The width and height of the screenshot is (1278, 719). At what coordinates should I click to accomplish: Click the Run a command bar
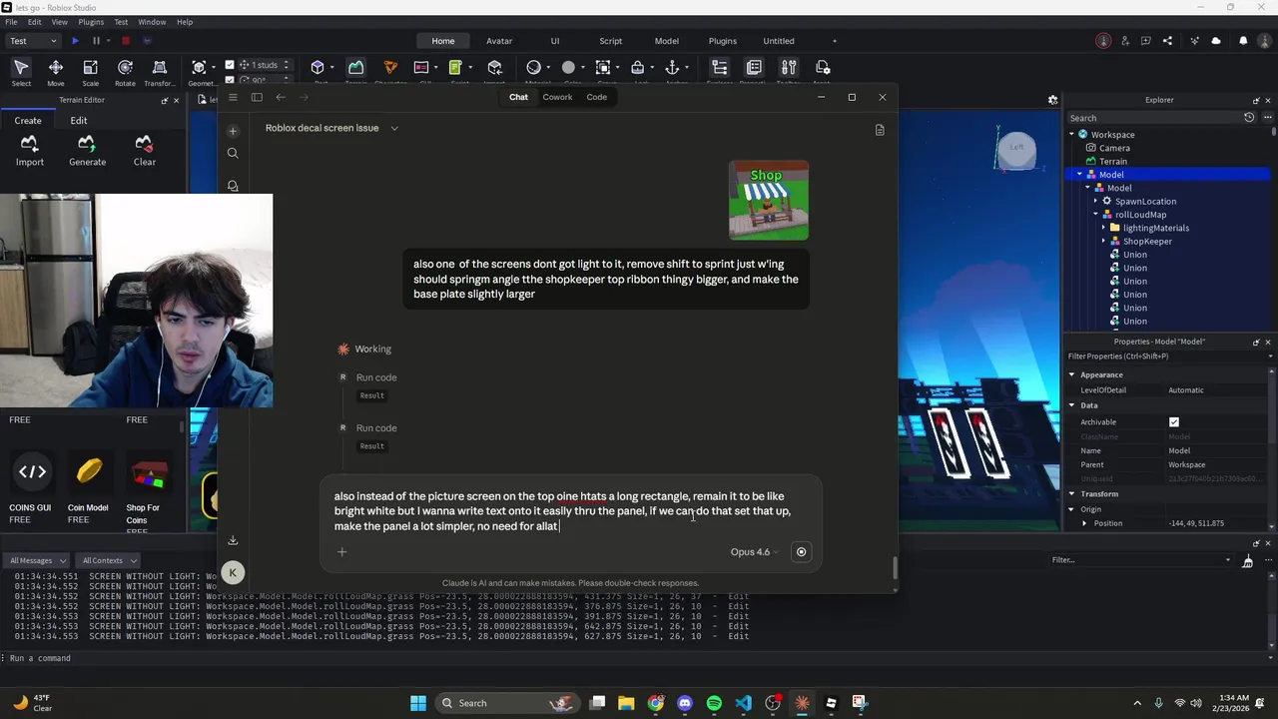click(639, 658)
